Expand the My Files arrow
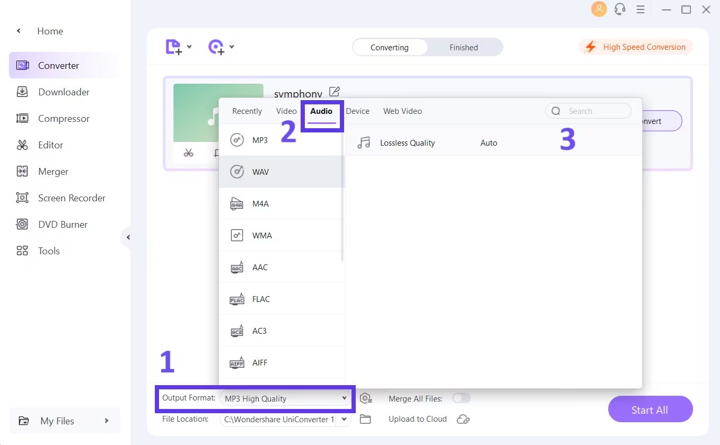Viewport: 720px width, 445px height. click(107, 421)
